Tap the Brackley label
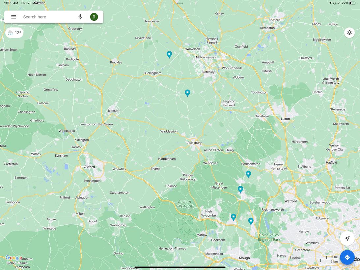Image resolution: width=360 pixels, height=270 pixels. tap(116, 62)
